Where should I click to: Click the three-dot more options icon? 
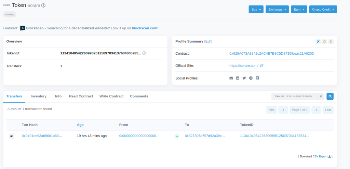click(331, 42)
